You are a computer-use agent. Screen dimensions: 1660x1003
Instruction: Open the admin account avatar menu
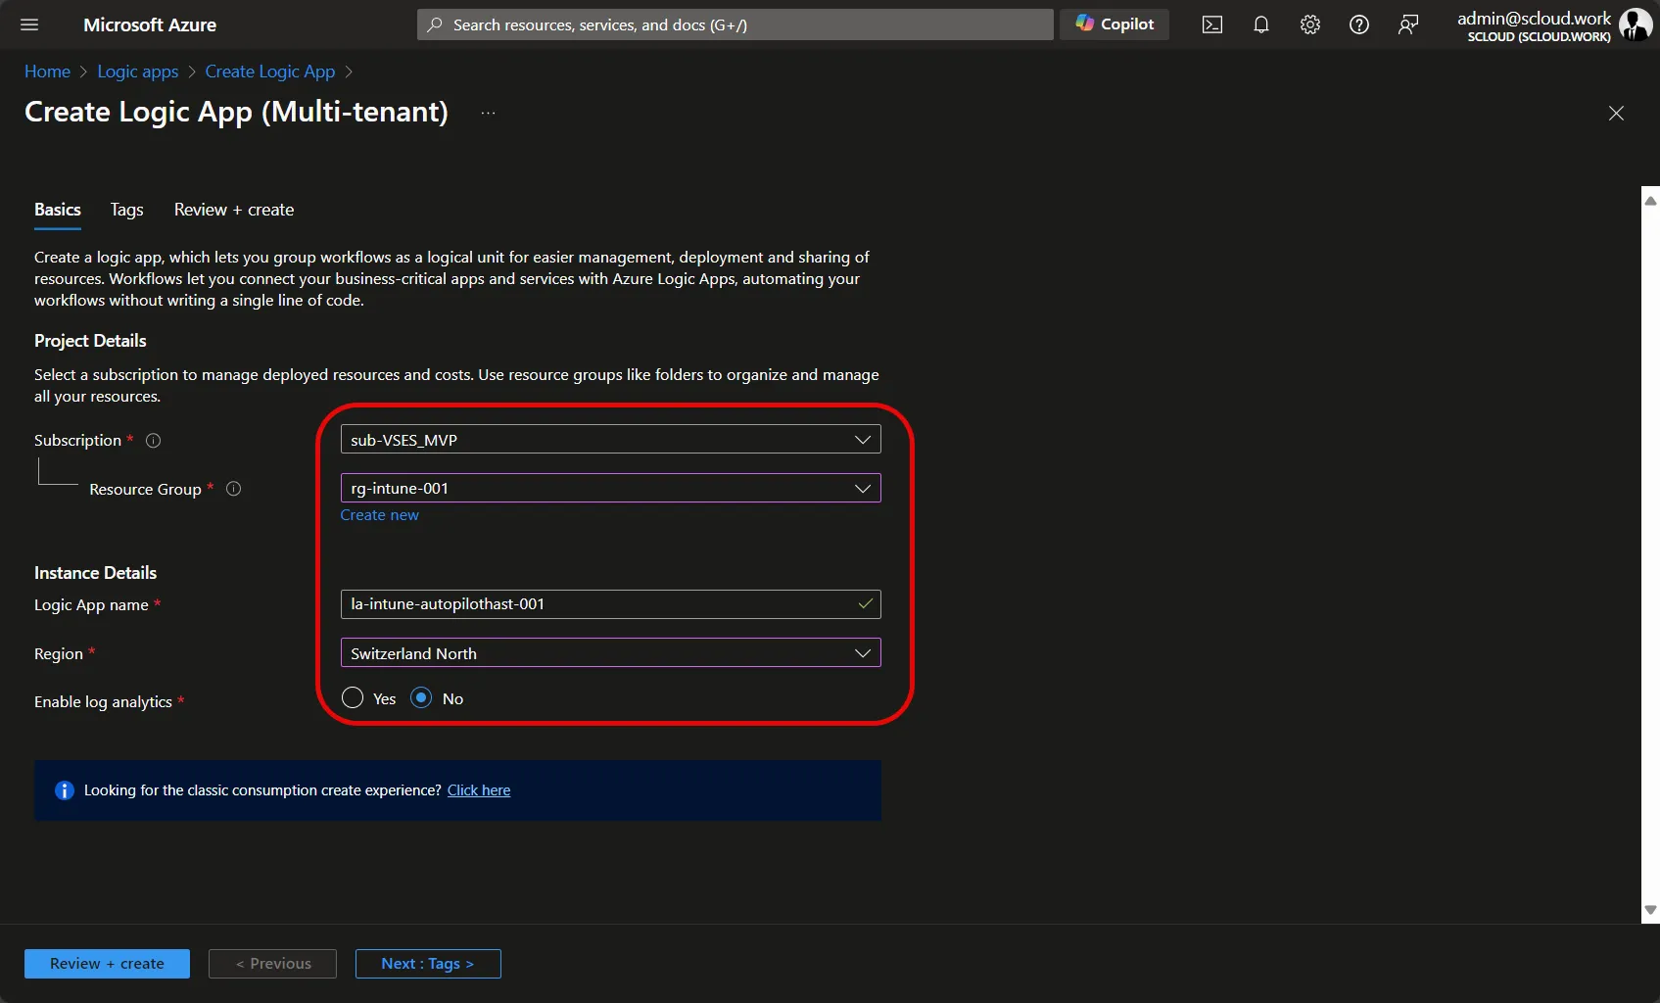1635,24
